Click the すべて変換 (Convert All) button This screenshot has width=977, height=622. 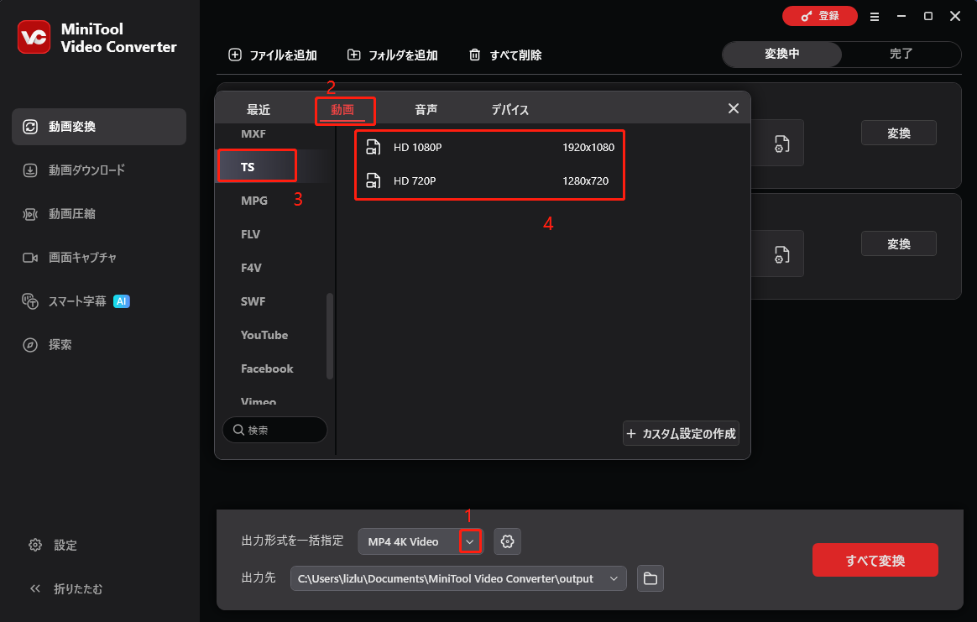[875, 560]
